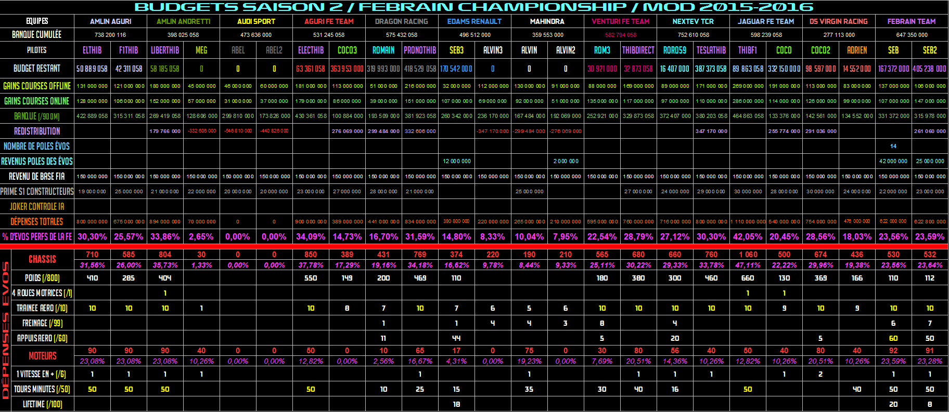Click the 1 110 000 000 total expenses cell

coord(747,221)
